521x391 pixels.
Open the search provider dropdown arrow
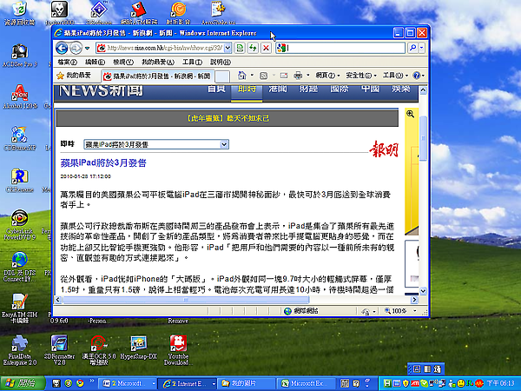pyautogui.click(x=422, y=48)
